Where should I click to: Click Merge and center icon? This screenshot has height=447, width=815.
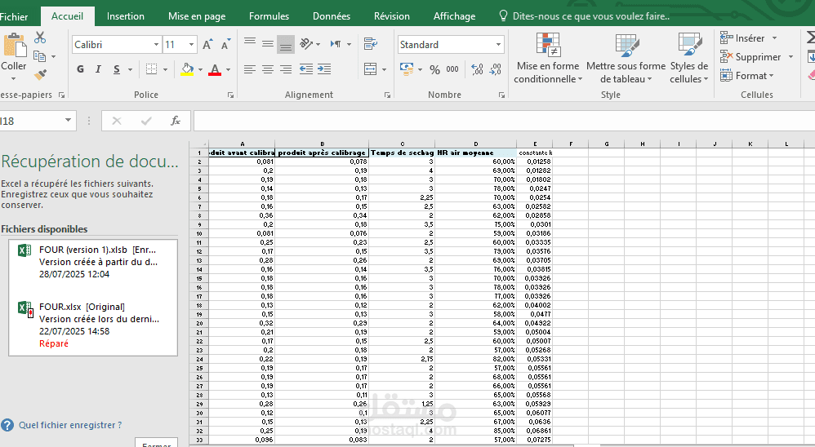coord(371,69)
